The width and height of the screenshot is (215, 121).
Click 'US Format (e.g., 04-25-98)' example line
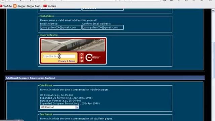click(x=56, y=95)
